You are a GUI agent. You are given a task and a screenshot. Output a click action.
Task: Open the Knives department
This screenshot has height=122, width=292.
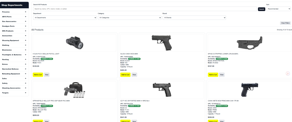pos(5,64)
